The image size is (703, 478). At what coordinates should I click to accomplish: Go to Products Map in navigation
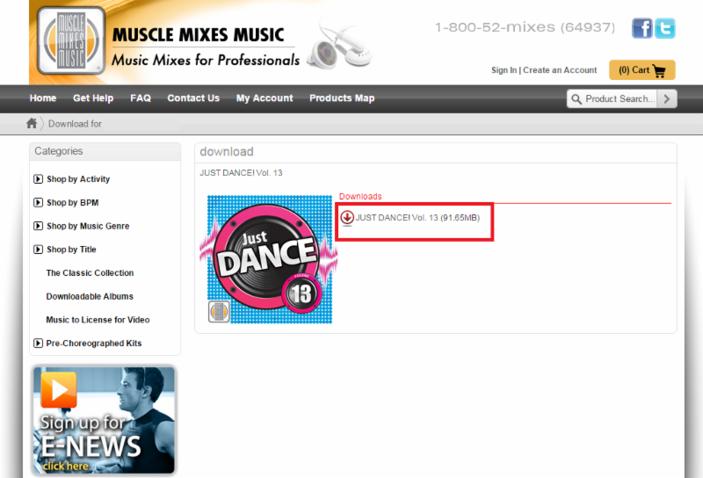point(342,98)
